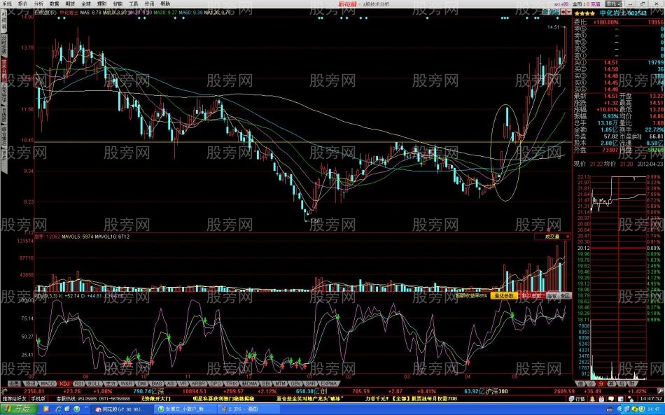665x415 pixels.
Task: Switch to MTM indicator tab
Action: 280,384
